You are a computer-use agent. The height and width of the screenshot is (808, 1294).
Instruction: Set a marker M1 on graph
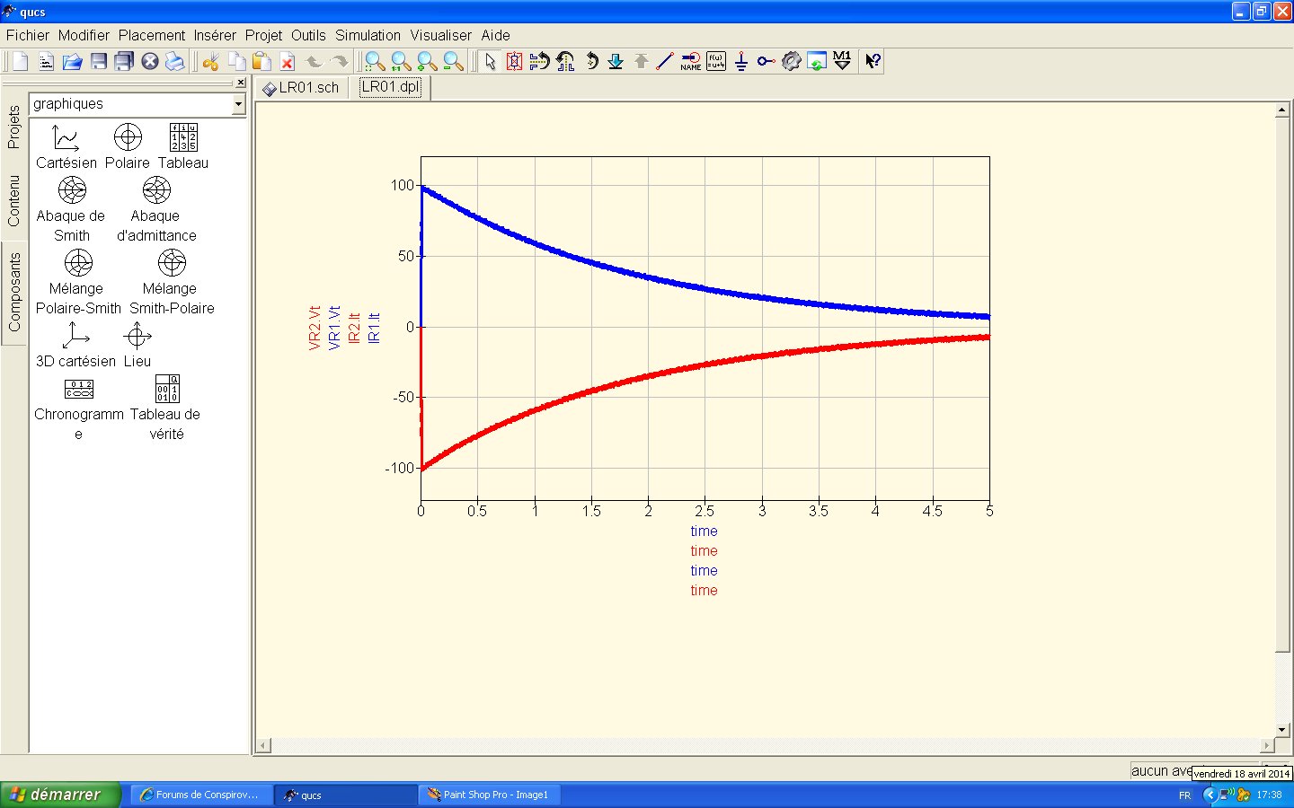coord(842,61)
